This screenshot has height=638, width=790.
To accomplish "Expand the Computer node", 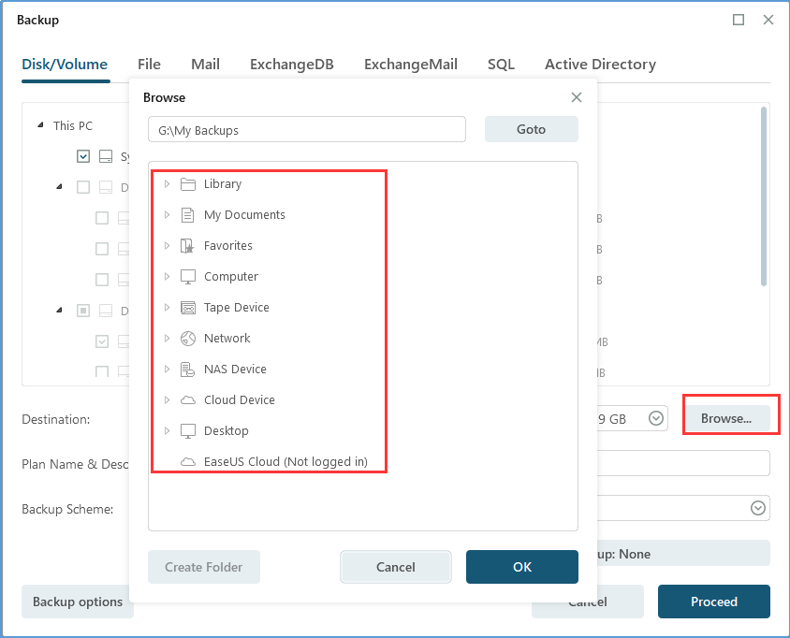I will [167, 277].
